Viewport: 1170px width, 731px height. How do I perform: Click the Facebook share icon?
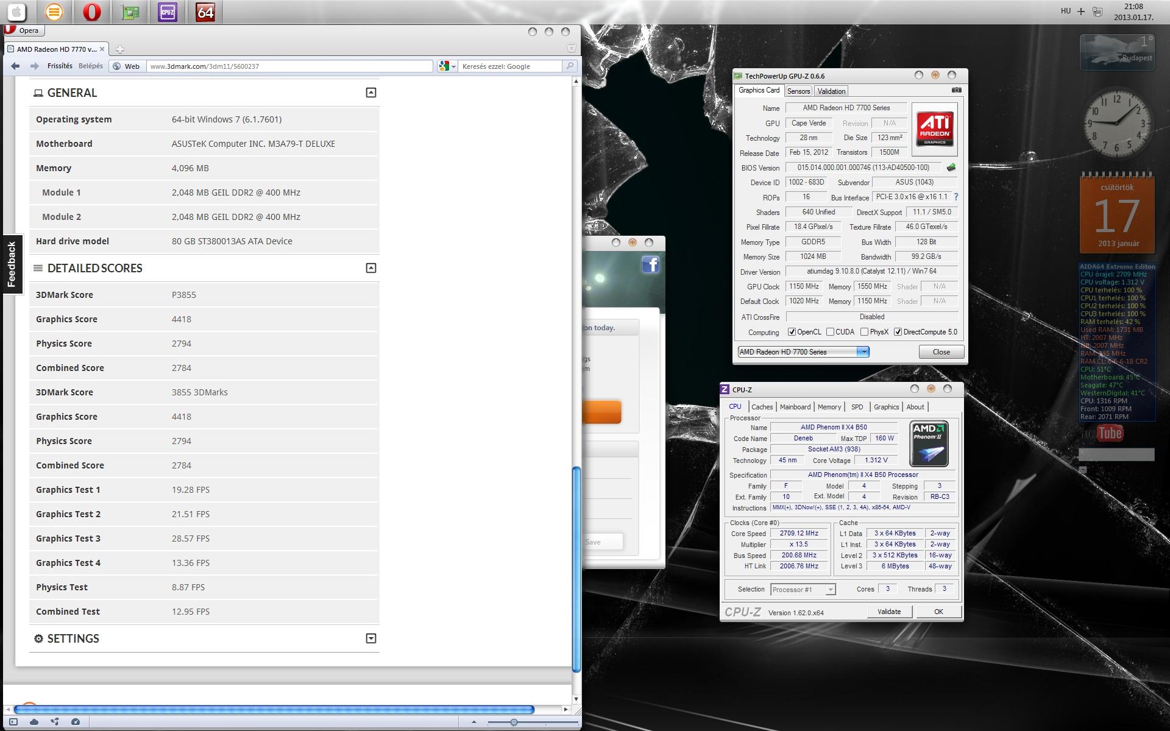click(651, 264)
